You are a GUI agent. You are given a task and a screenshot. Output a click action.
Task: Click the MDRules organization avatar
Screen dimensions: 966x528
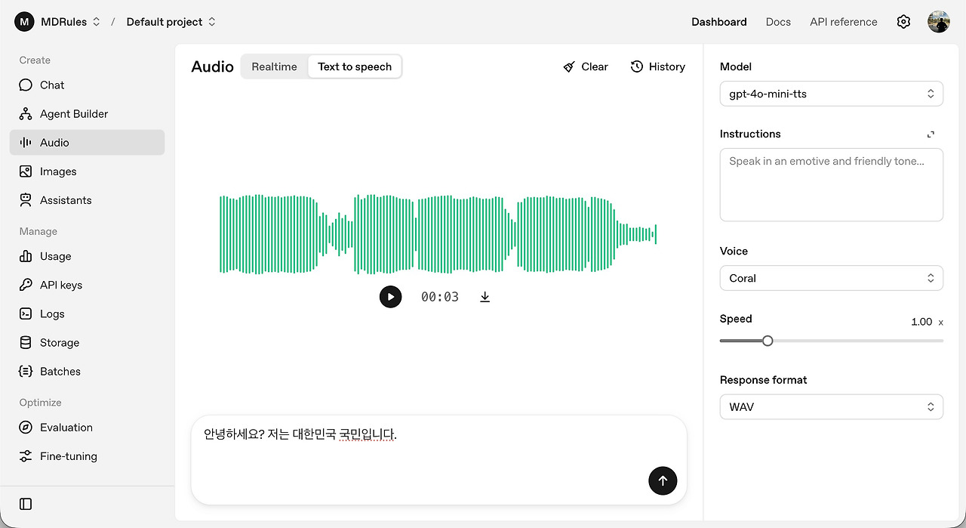coord(25,22)
